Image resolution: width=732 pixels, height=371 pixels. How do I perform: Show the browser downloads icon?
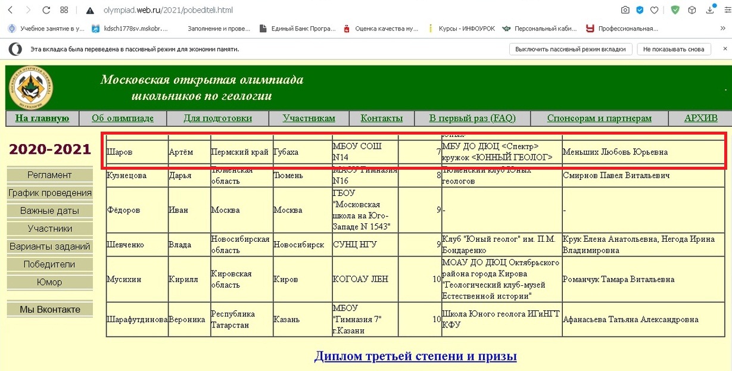pos(709,10)
